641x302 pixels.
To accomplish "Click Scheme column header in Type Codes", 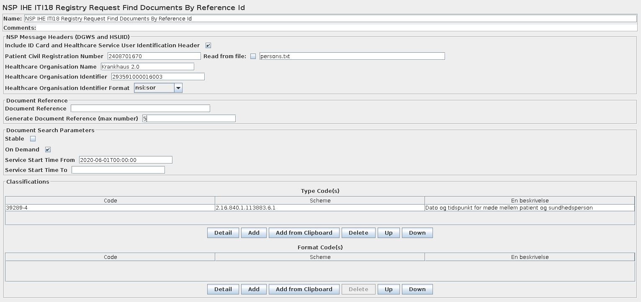I will coord(320,201).
